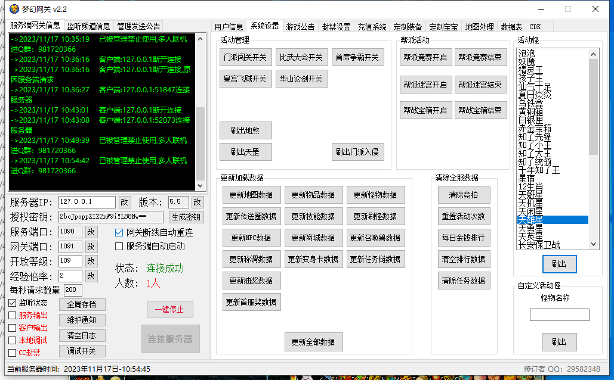Viewport: 614px width, 380px height.
Task: Toggle the 网关断线自动重连 checkbox
Action: (119, 233)
